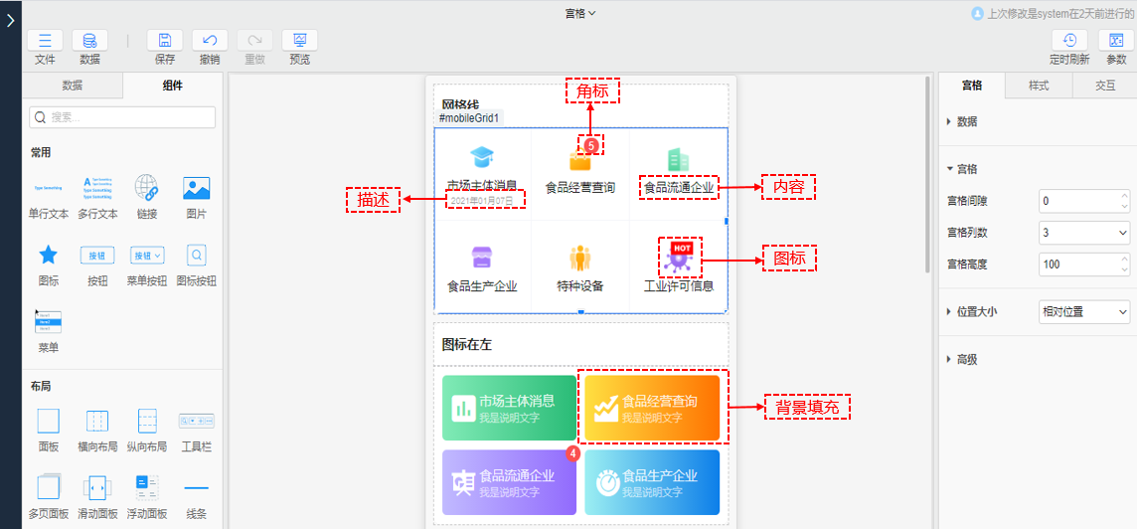1137x529 pixels.
Task: Select the Link component icon
Action: (146, 188)
